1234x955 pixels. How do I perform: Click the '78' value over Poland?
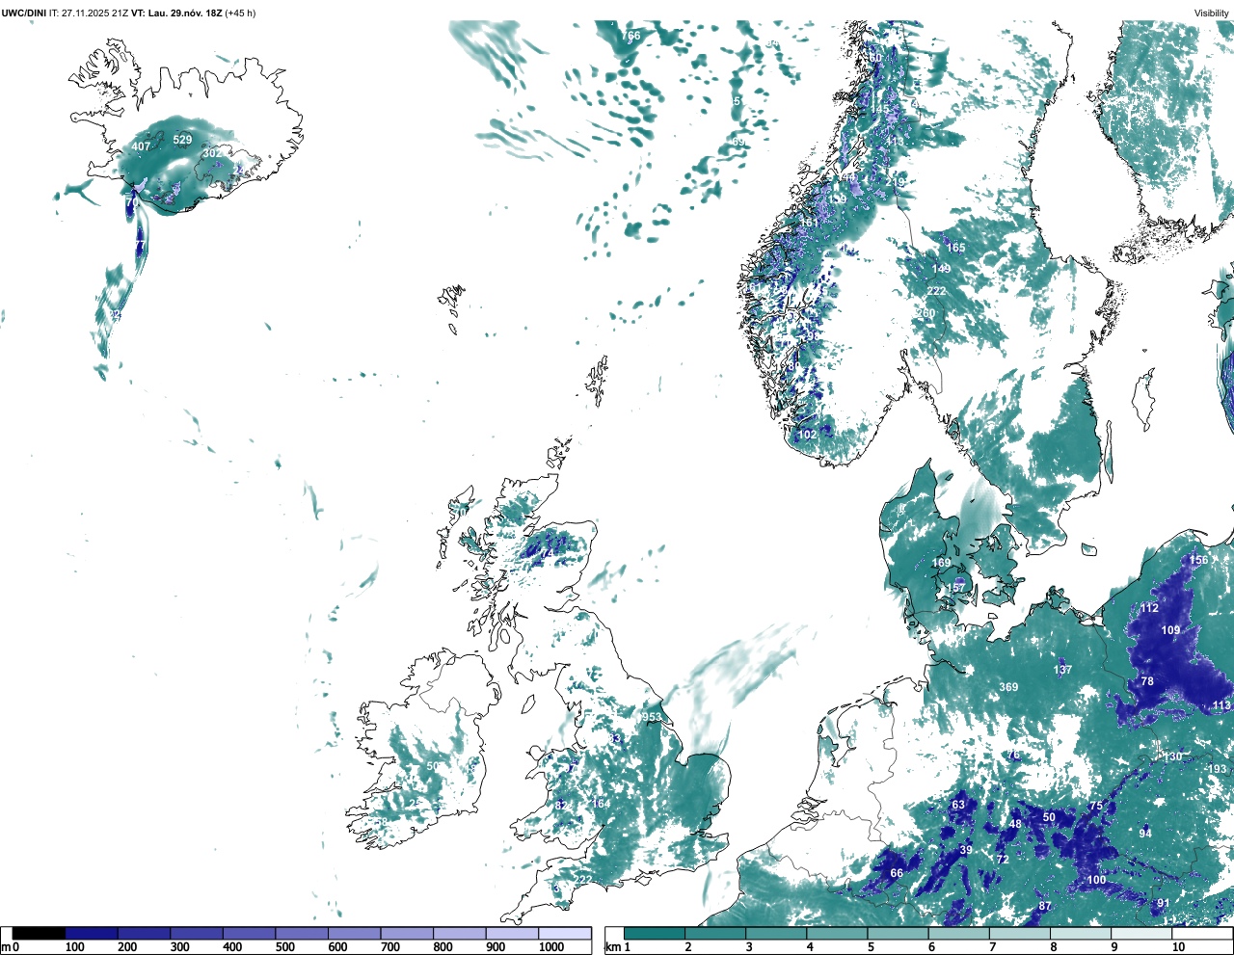pos(1147,681)
